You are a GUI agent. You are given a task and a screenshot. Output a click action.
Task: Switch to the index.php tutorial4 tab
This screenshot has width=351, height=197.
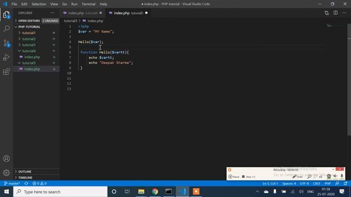tap(82, 13)
